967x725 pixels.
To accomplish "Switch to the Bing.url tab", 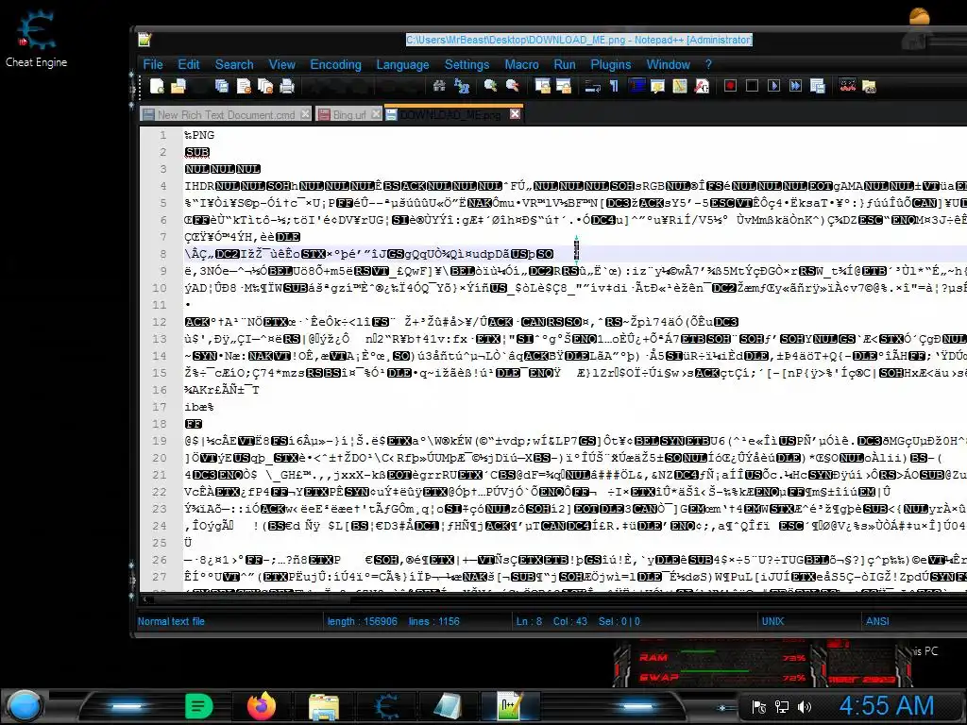I will click(x=349, y=114).
